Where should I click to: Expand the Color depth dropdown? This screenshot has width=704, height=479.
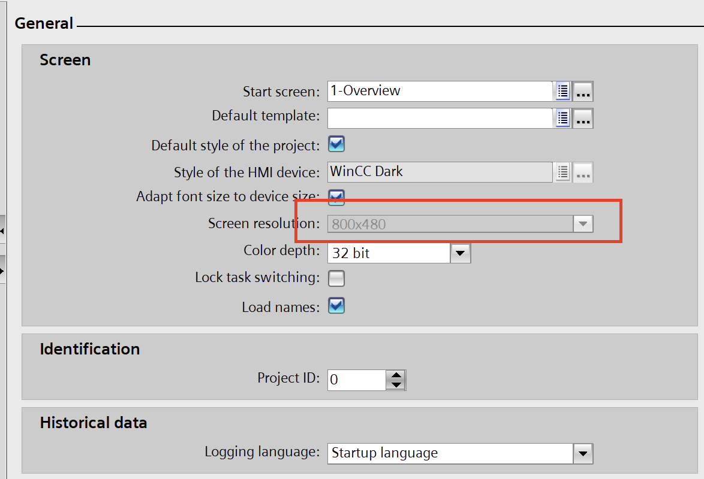pos(460,253)
